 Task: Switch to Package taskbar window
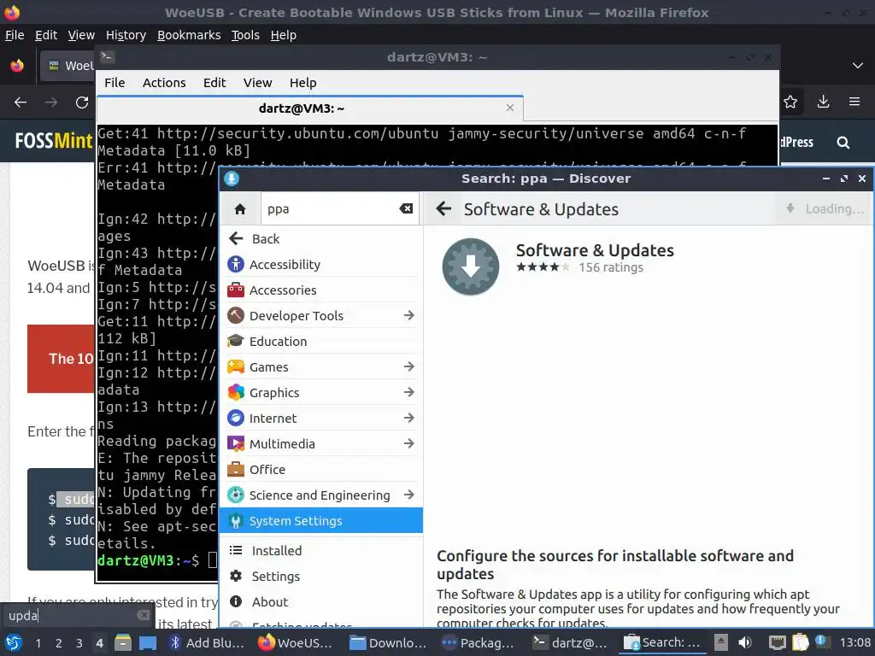pyautogui.click(x=478, y=643)
